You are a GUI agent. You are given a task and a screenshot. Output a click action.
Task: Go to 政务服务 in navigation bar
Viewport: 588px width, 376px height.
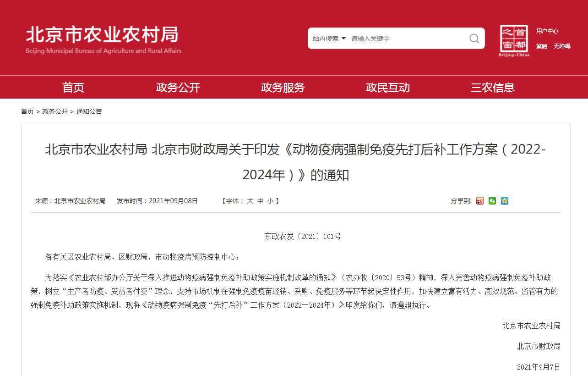(x=283, y=87)
